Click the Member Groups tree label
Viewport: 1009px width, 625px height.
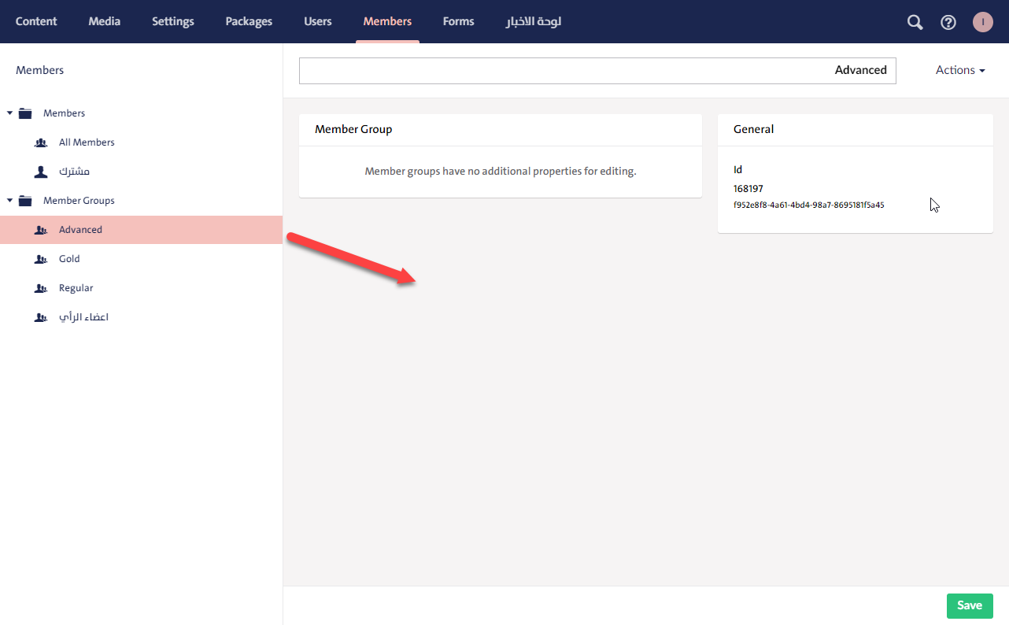(79, 201)
